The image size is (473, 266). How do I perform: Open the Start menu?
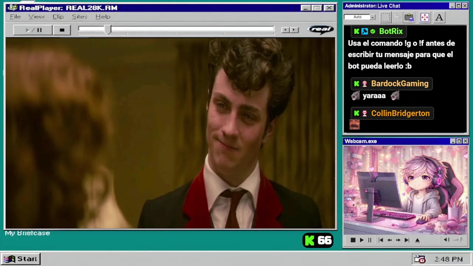pos(21,259)
